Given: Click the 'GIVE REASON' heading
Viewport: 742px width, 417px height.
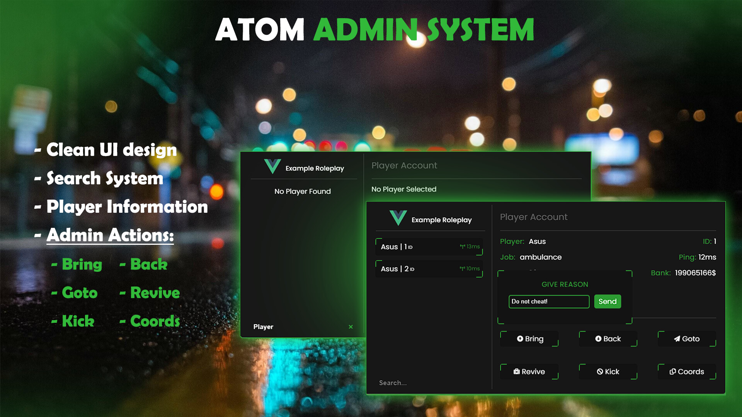Looking at the screenshot, I should tap(565, 285).
